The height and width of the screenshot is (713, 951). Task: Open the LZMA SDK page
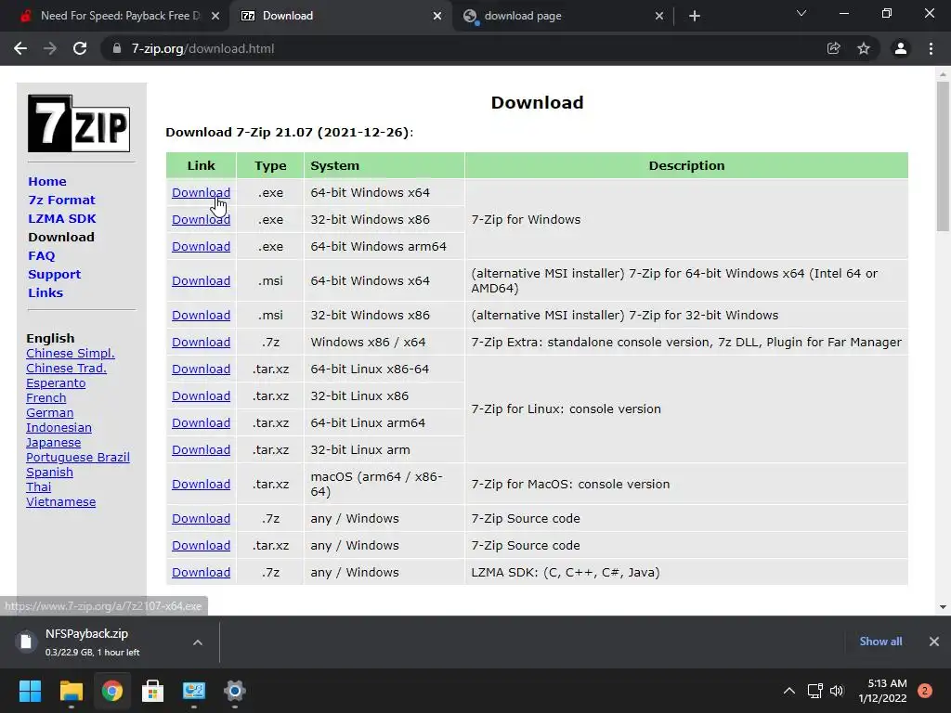coord(62,219)
